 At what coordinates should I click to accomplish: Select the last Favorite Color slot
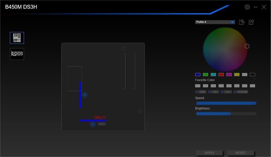pyautogui.click(x=252, y=86)
